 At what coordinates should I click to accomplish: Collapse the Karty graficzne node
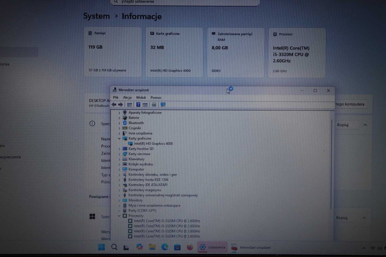pos(119,138)
